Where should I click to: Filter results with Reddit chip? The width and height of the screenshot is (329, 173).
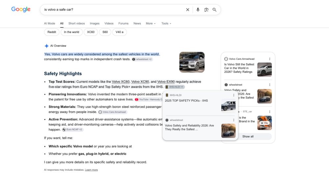52,32
